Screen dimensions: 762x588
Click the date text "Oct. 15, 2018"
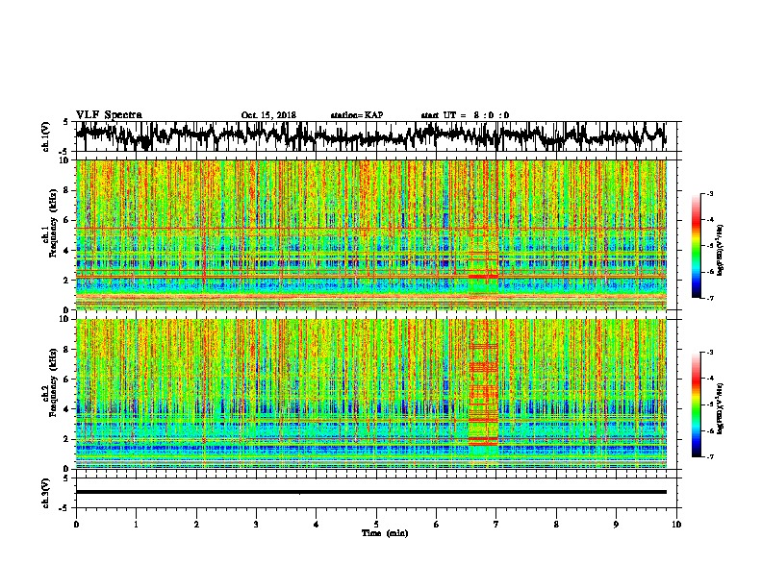268,115
